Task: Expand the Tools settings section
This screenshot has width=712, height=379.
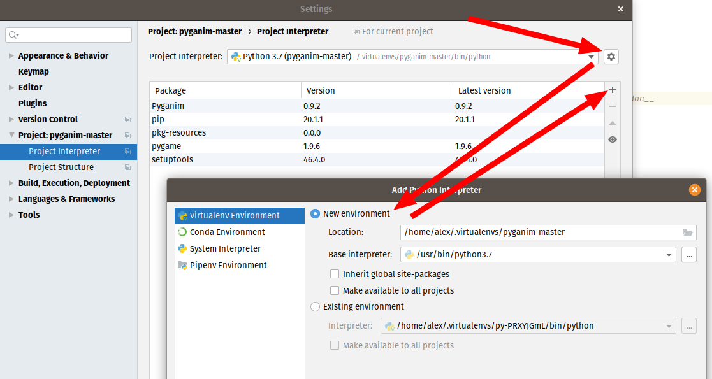Action: click(11, 215)
